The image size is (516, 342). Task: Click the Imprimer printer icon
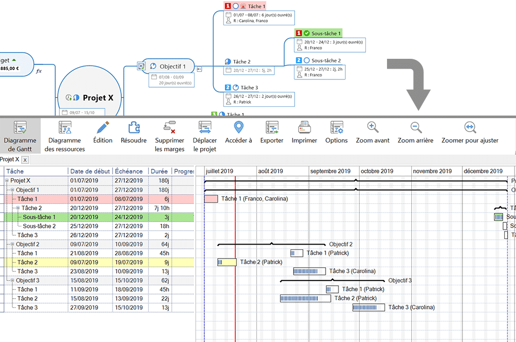[304, 127]
